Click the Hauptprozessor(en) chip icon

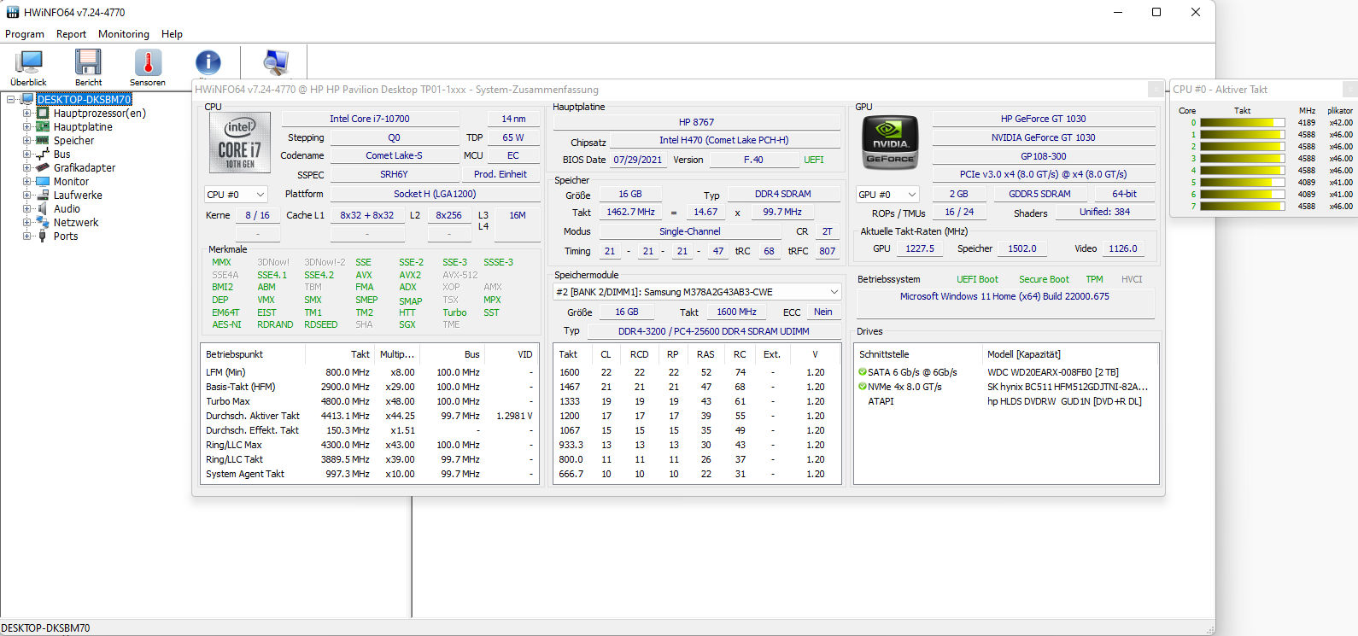(42, 113)
